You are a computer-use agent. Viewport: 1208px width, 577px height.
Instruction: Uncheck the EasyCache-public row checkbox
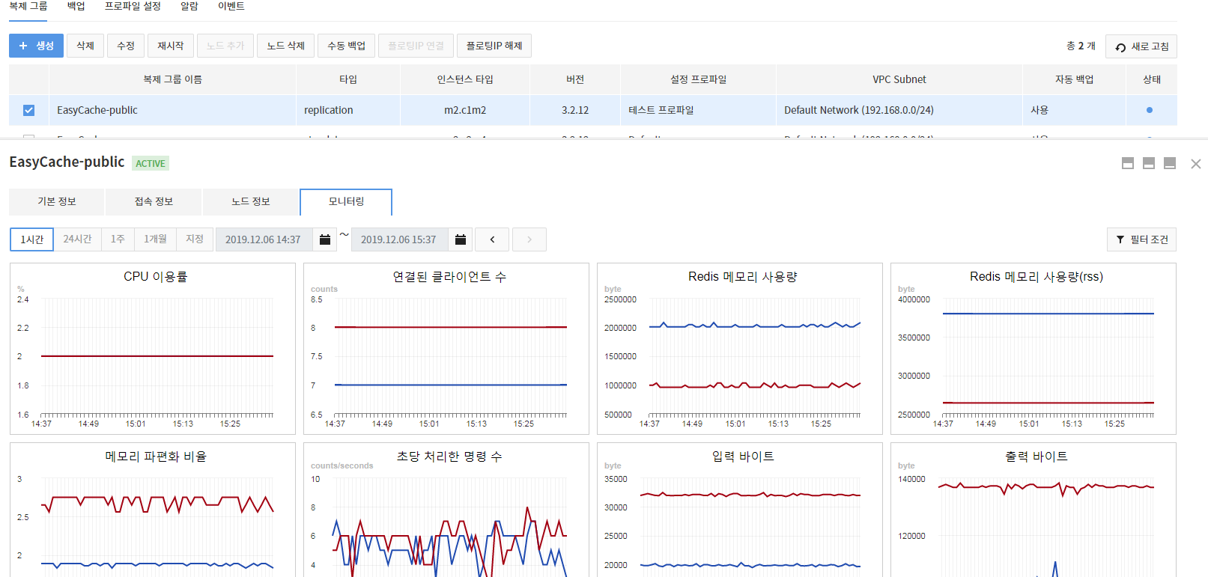[28, 110]
